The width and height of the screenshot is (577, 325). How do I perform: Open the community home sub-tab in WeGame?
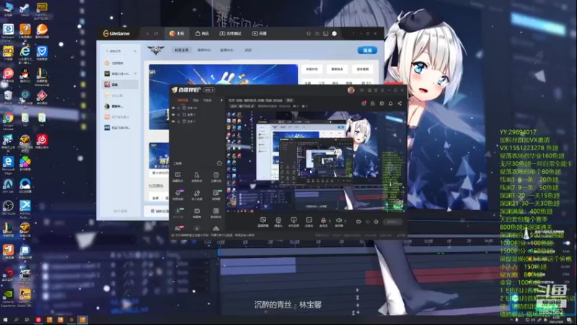182,50
